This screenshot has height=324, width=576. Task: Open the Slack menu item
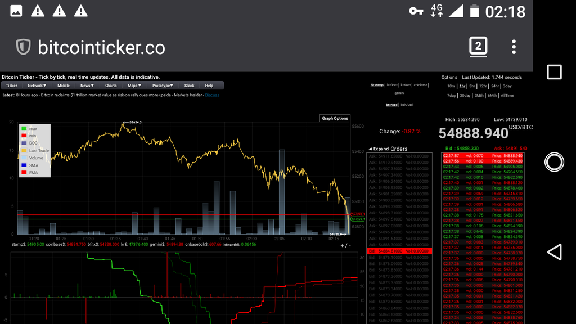[x=189, y=85]
